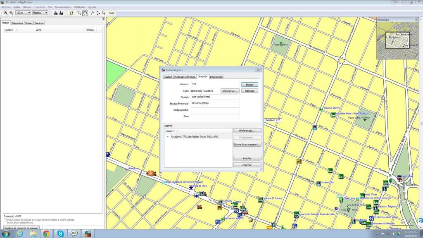This screenshot has width=423, height=238.
Task: Toggle 'Incluir datos de cálculo de rutas' checkbox
Action: point(5,220)
